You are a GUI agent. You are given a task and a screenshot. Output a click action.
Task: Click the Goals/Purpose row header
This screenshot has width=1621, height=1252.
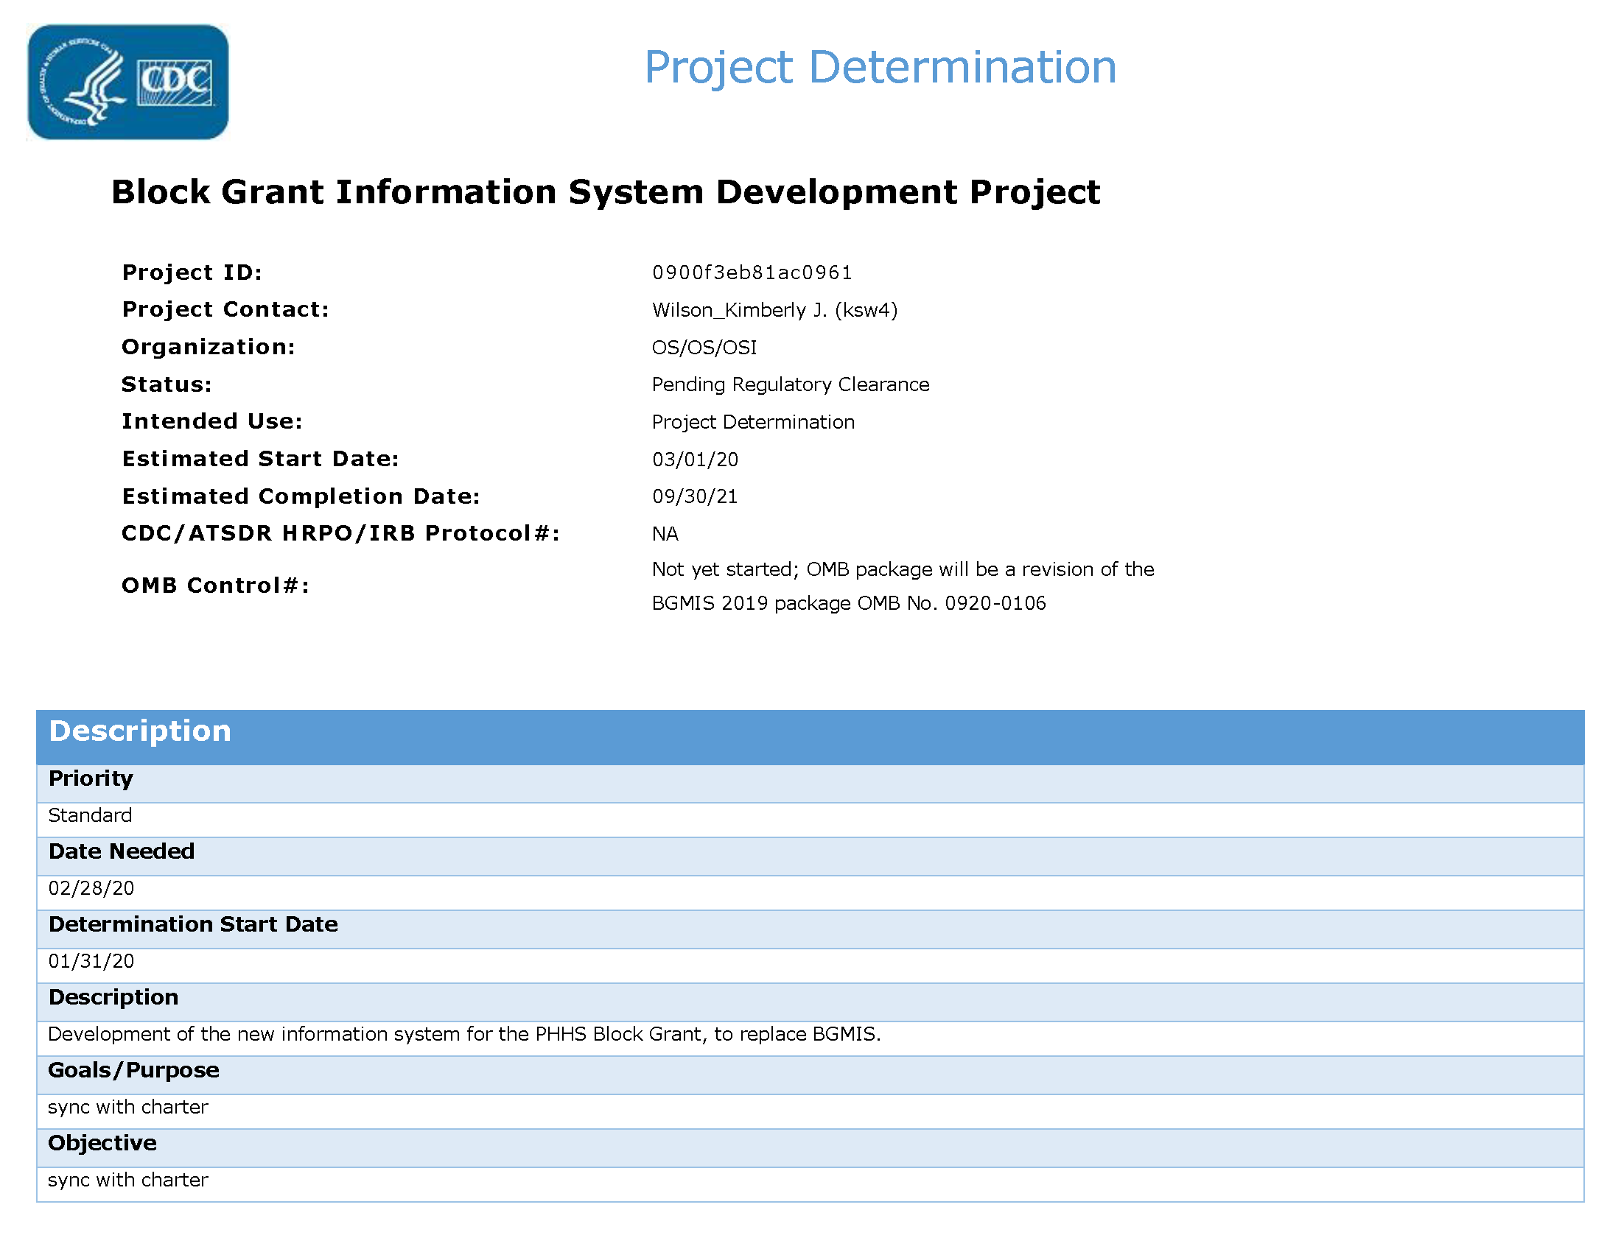[133, 1070]
